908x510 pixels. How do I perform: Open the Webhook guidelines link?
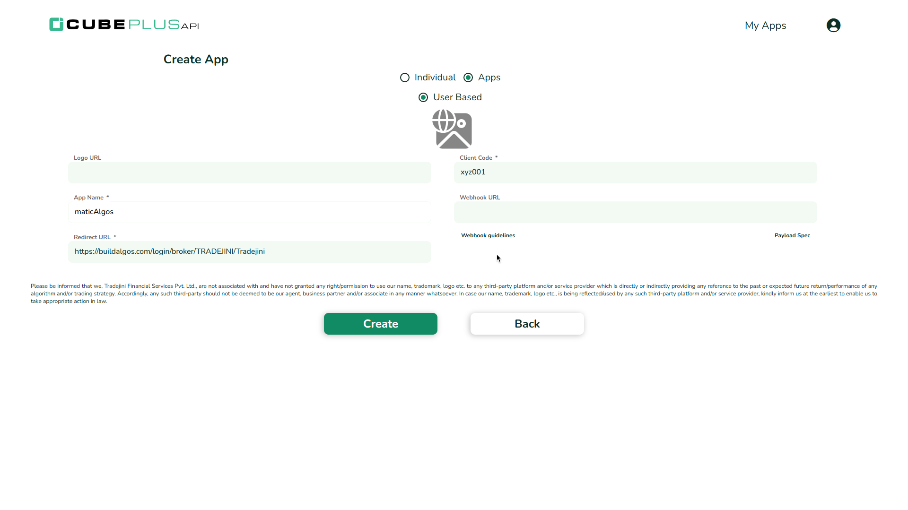coord(488,235)
